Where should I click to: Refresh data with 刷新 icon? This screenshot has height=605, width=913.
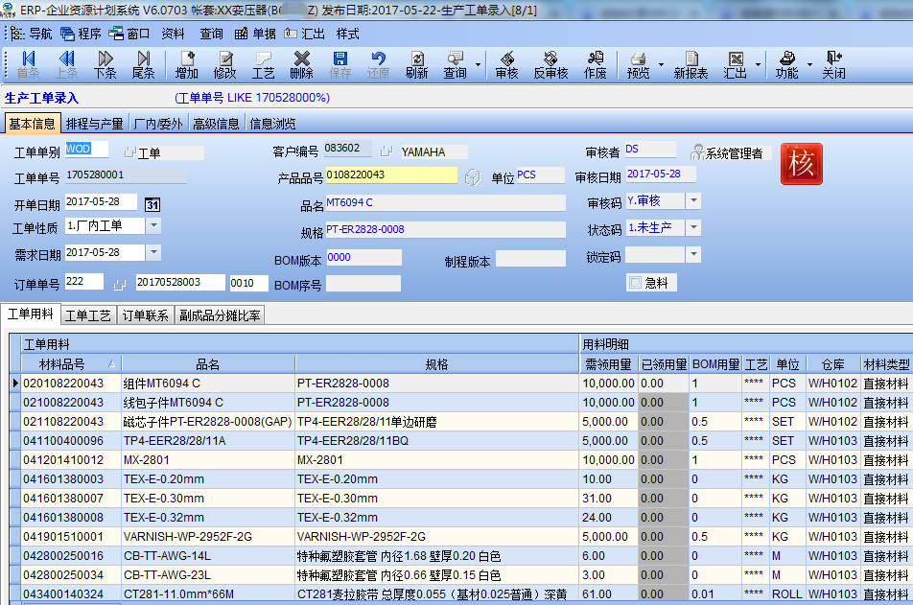417,64
